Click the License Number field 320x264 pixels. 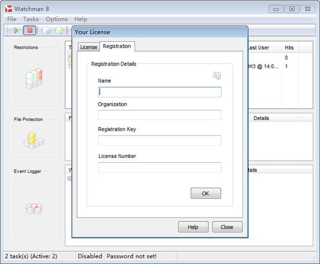pos(159,167)
